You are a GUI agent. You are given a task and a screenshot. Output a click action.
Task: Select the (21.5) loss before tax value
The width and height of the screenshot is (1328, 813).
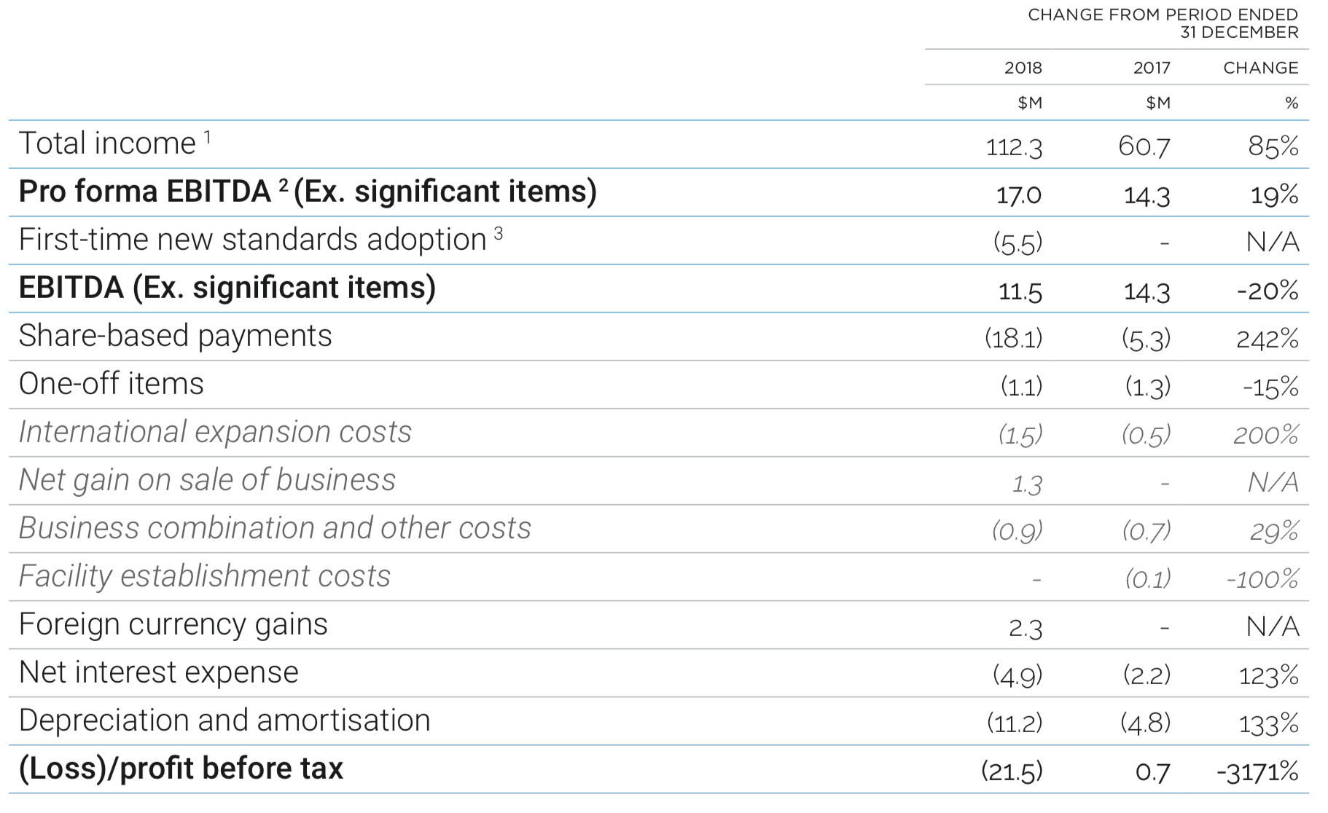(x=1012, y=771)
